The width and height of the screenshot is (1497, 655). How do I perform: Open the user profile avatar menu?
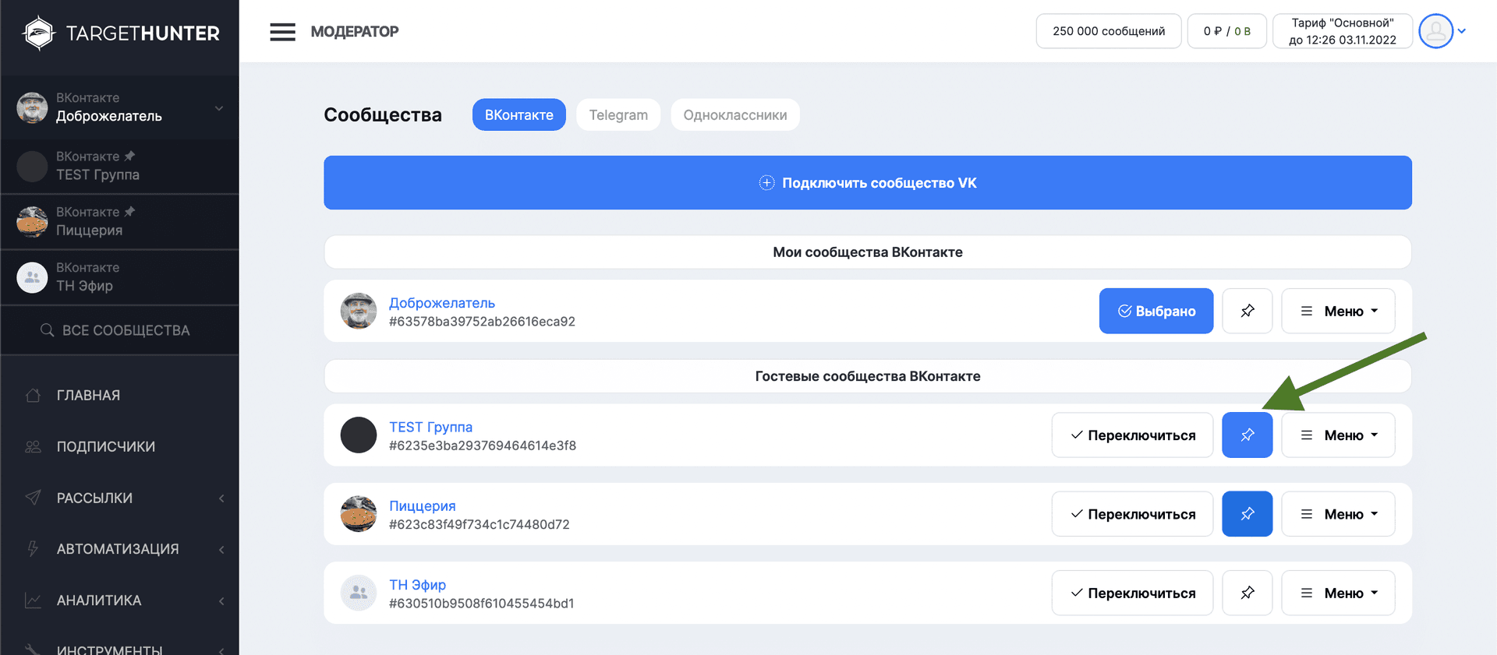point(1435,31)
